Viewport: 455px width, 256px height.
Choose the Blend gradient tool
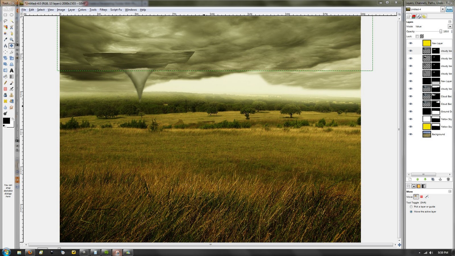coord(12,76)
